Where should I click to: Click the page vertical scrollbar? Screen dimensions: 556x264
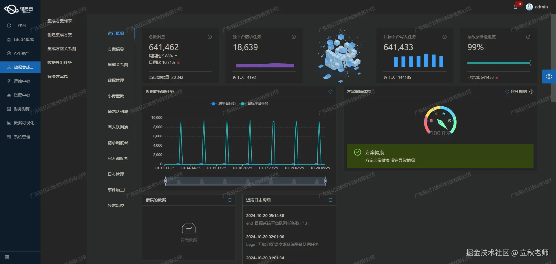pyautogui.click(x=553, y=58)
